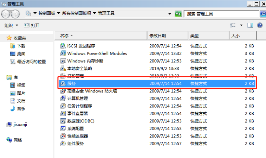Select the 事件查看器 icon
Image resolution: width=266 pixels, height=158 pixels.
click(63, 113)
